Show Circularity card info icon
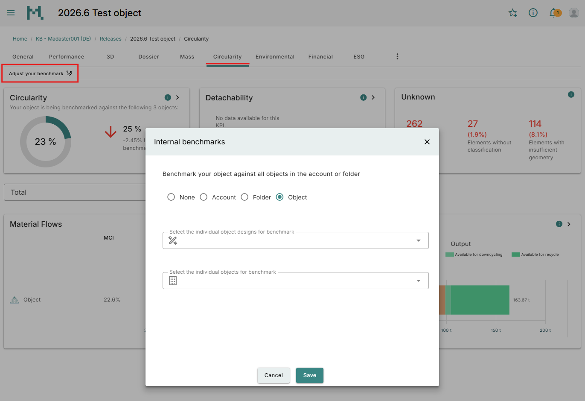The image size is (585, 401). point(168,97)
